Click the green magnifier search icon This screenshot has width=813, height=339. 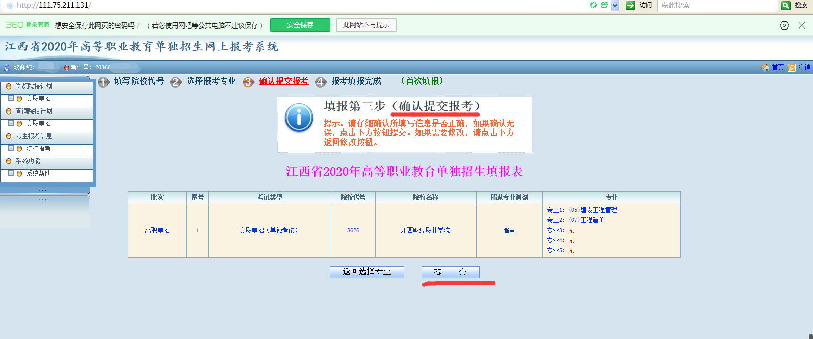tap(786, 5)
